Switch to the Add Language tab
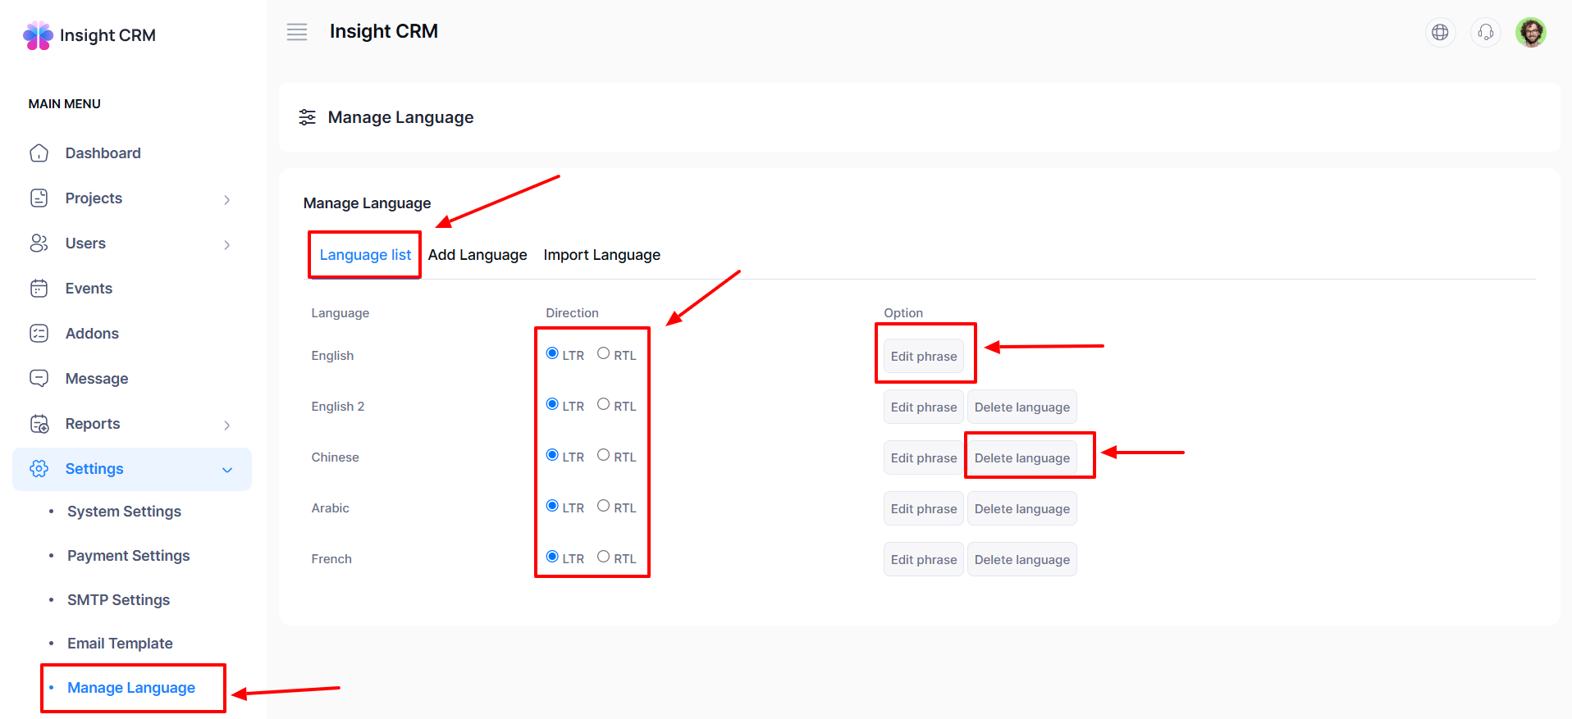Image resolution: width=1572 pixels, height=719 pixels. tap(478, 255)
